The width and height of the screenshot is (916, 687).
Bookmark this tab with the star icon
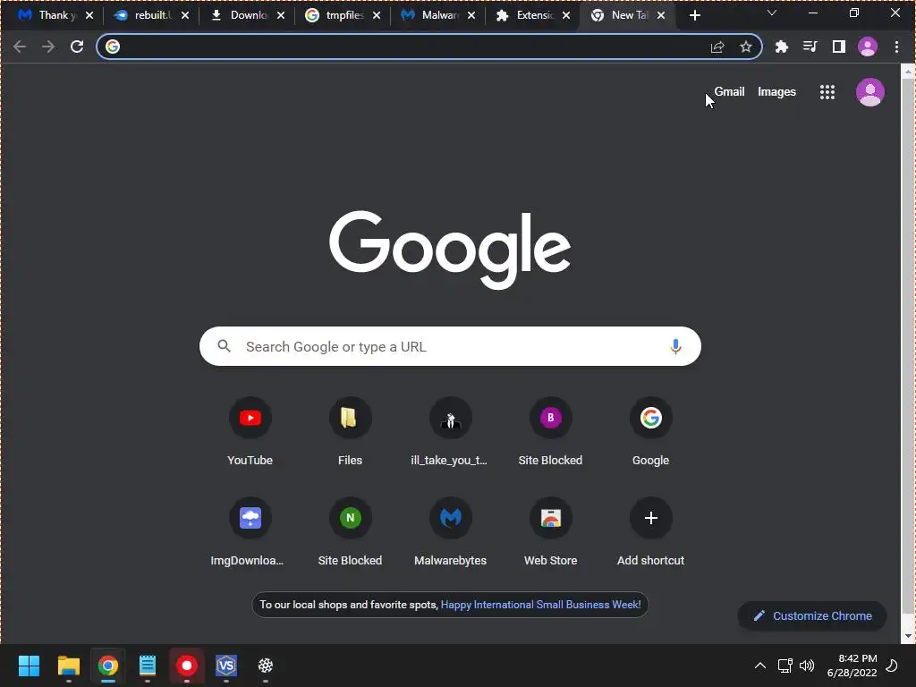pyautogui.click(x=745, y=47)
